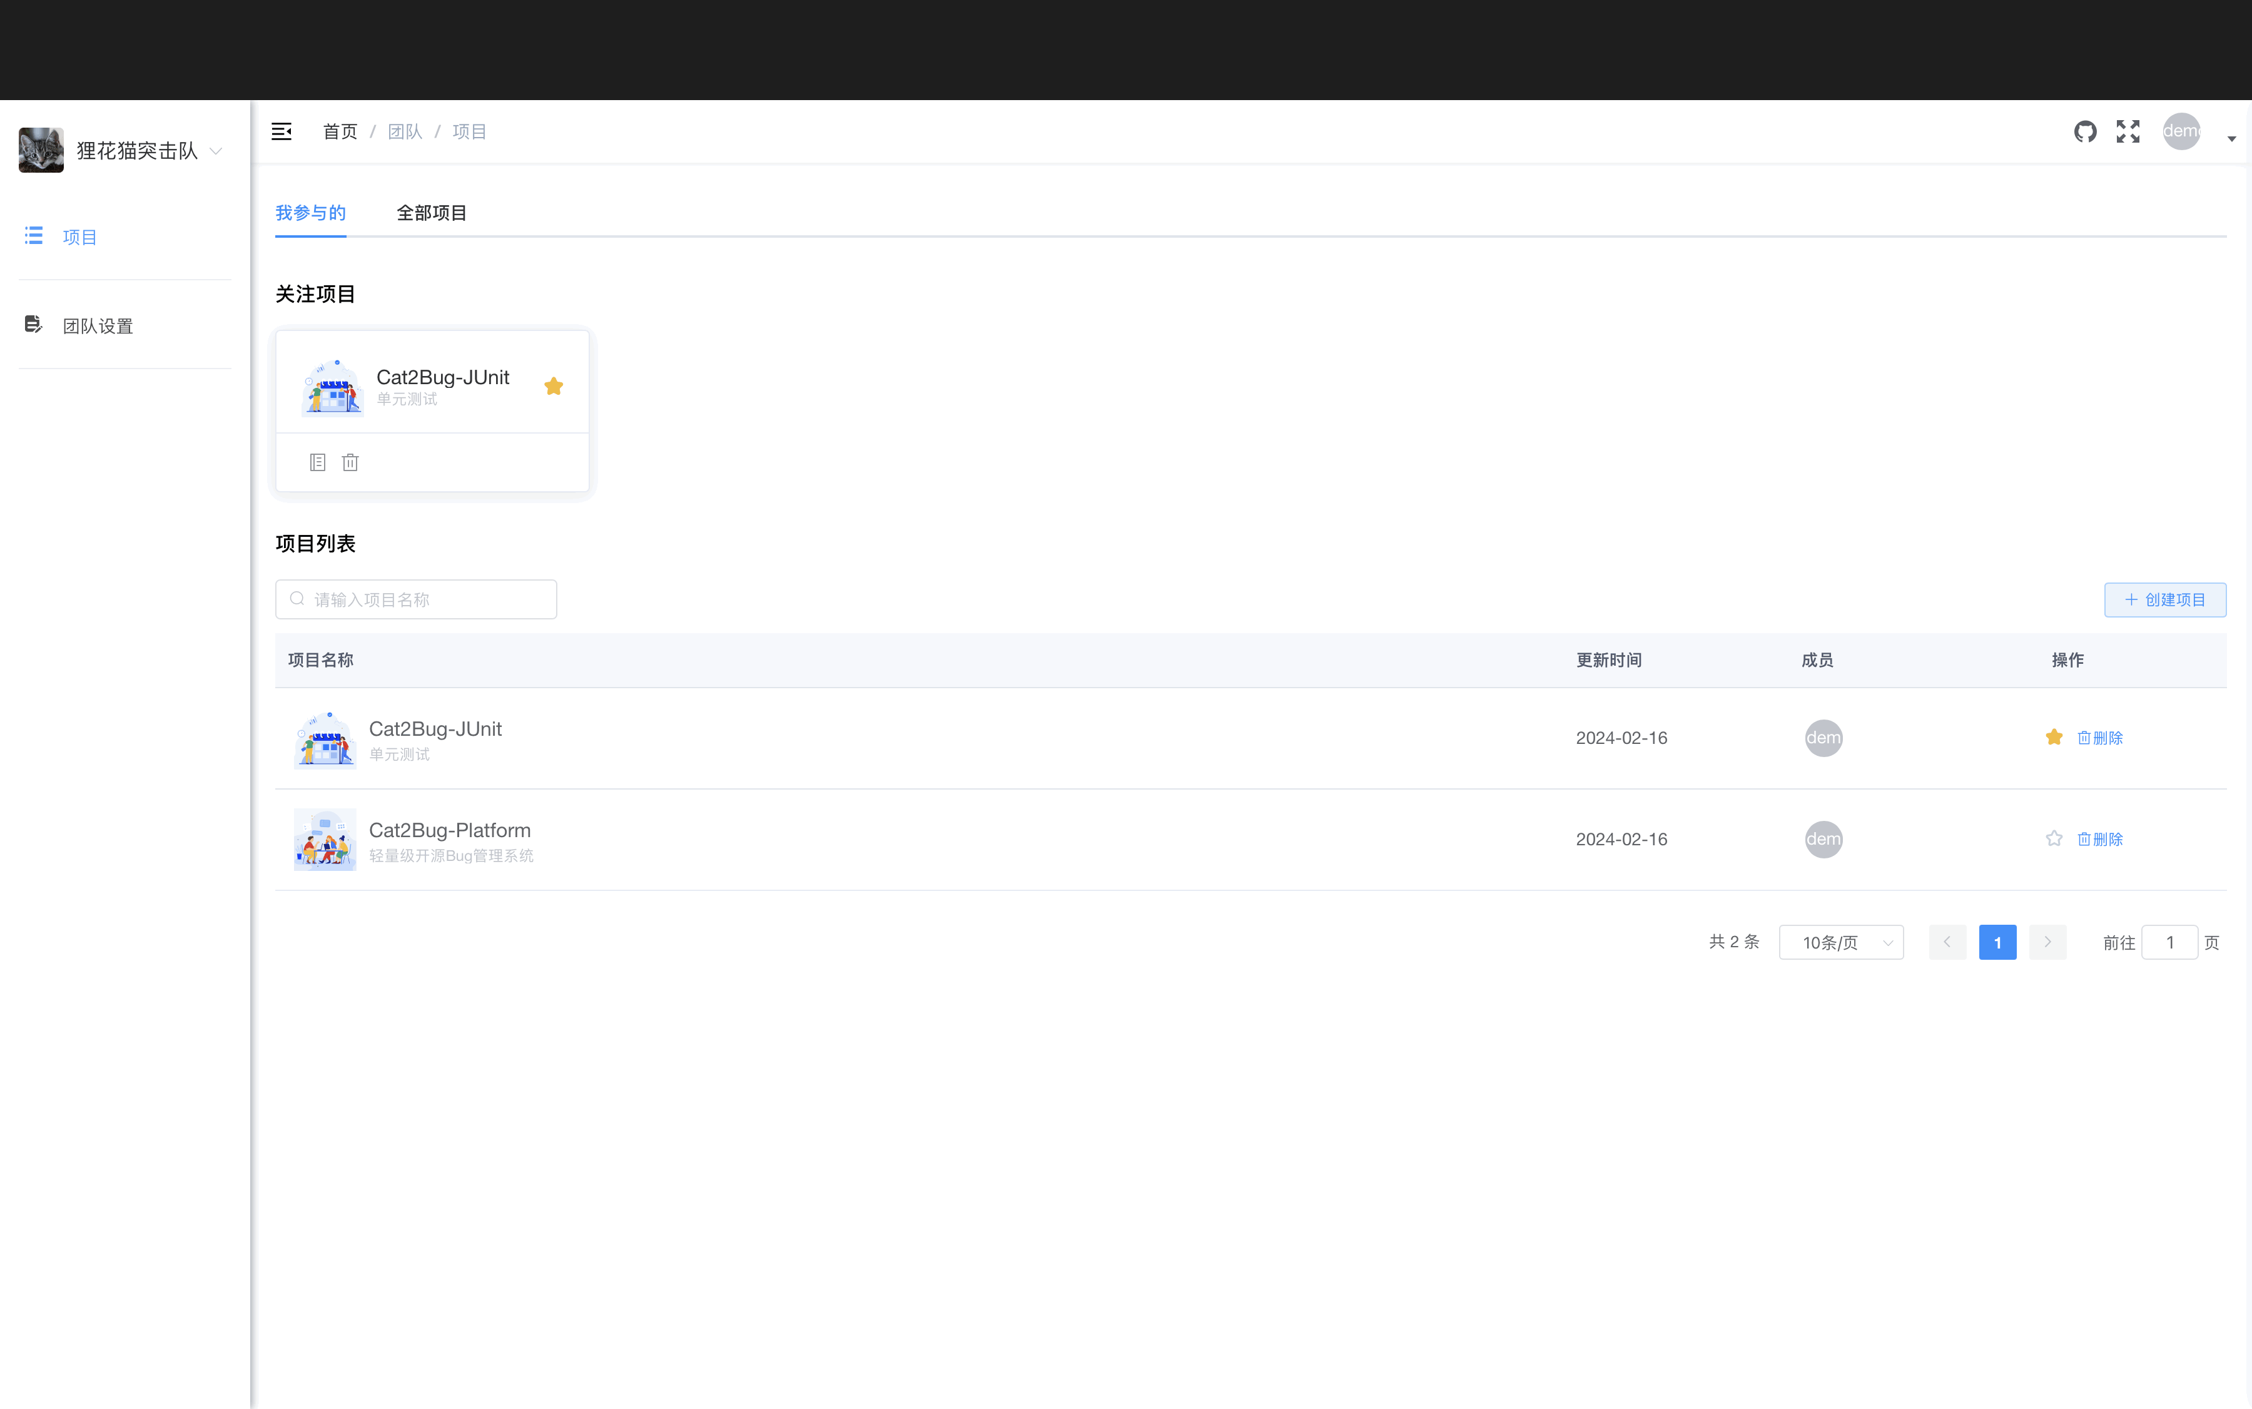Click the Cat2Bug-JUnit card illustration
This screenshot has width=2252, height=1409.
pyautogui.click(x=332, y=386)
